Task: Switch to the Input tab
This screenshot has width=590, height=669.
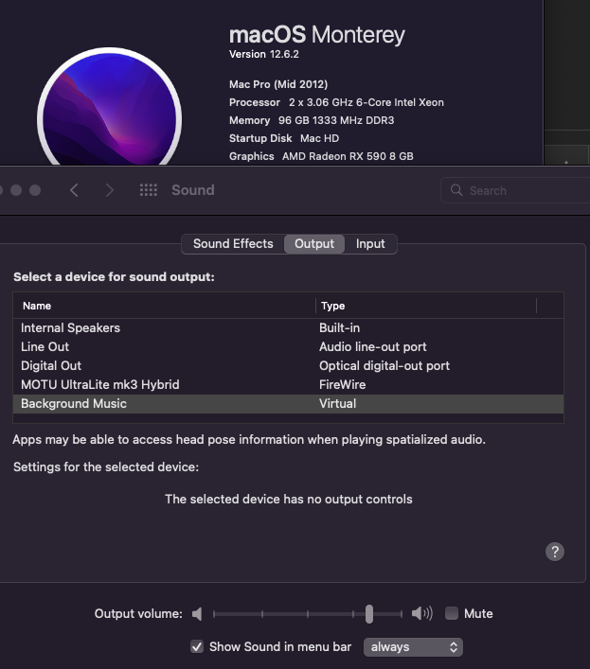Action: point(370,243)
